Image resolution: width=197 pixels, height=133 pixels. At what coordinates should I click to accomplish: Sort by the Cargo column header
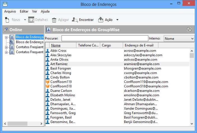(112, 45)
